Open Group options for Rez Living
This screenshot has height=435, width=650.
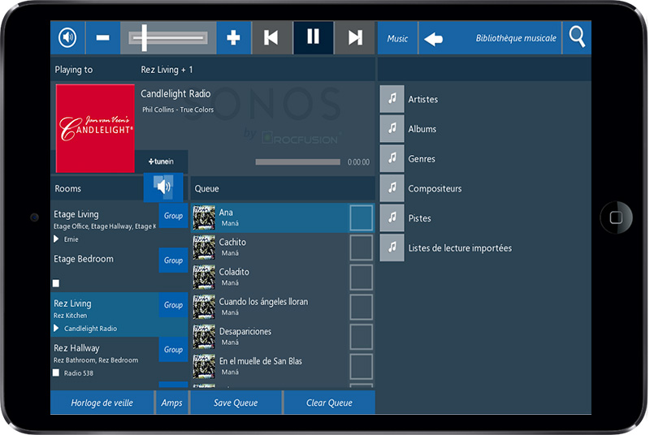click(x=173, y=305)
